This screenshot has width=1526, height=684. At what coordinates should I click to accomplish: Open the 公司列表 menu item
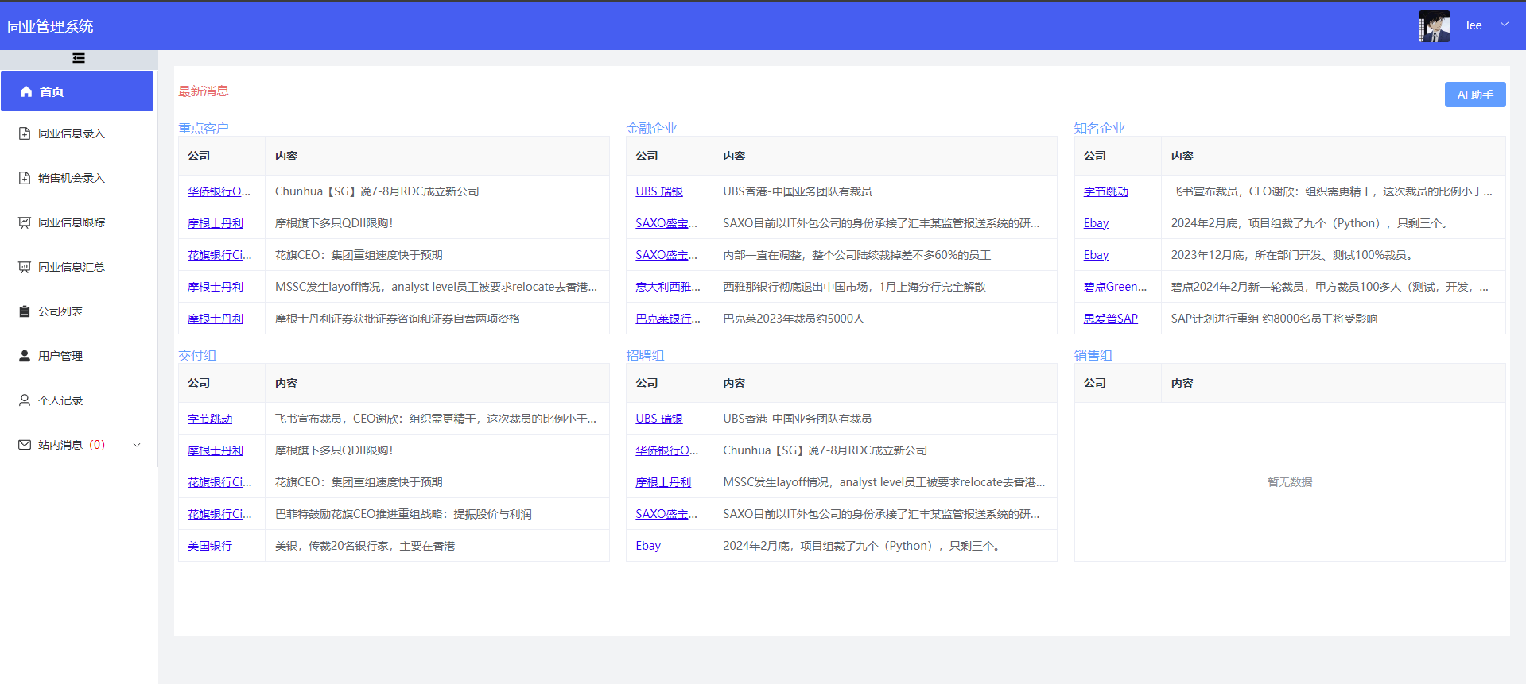(x=77, y=311)
